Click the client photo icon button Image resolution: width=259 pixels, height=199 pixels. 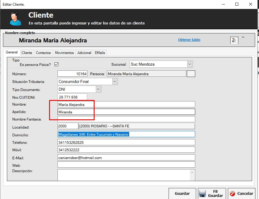click(x=234, y=40)
